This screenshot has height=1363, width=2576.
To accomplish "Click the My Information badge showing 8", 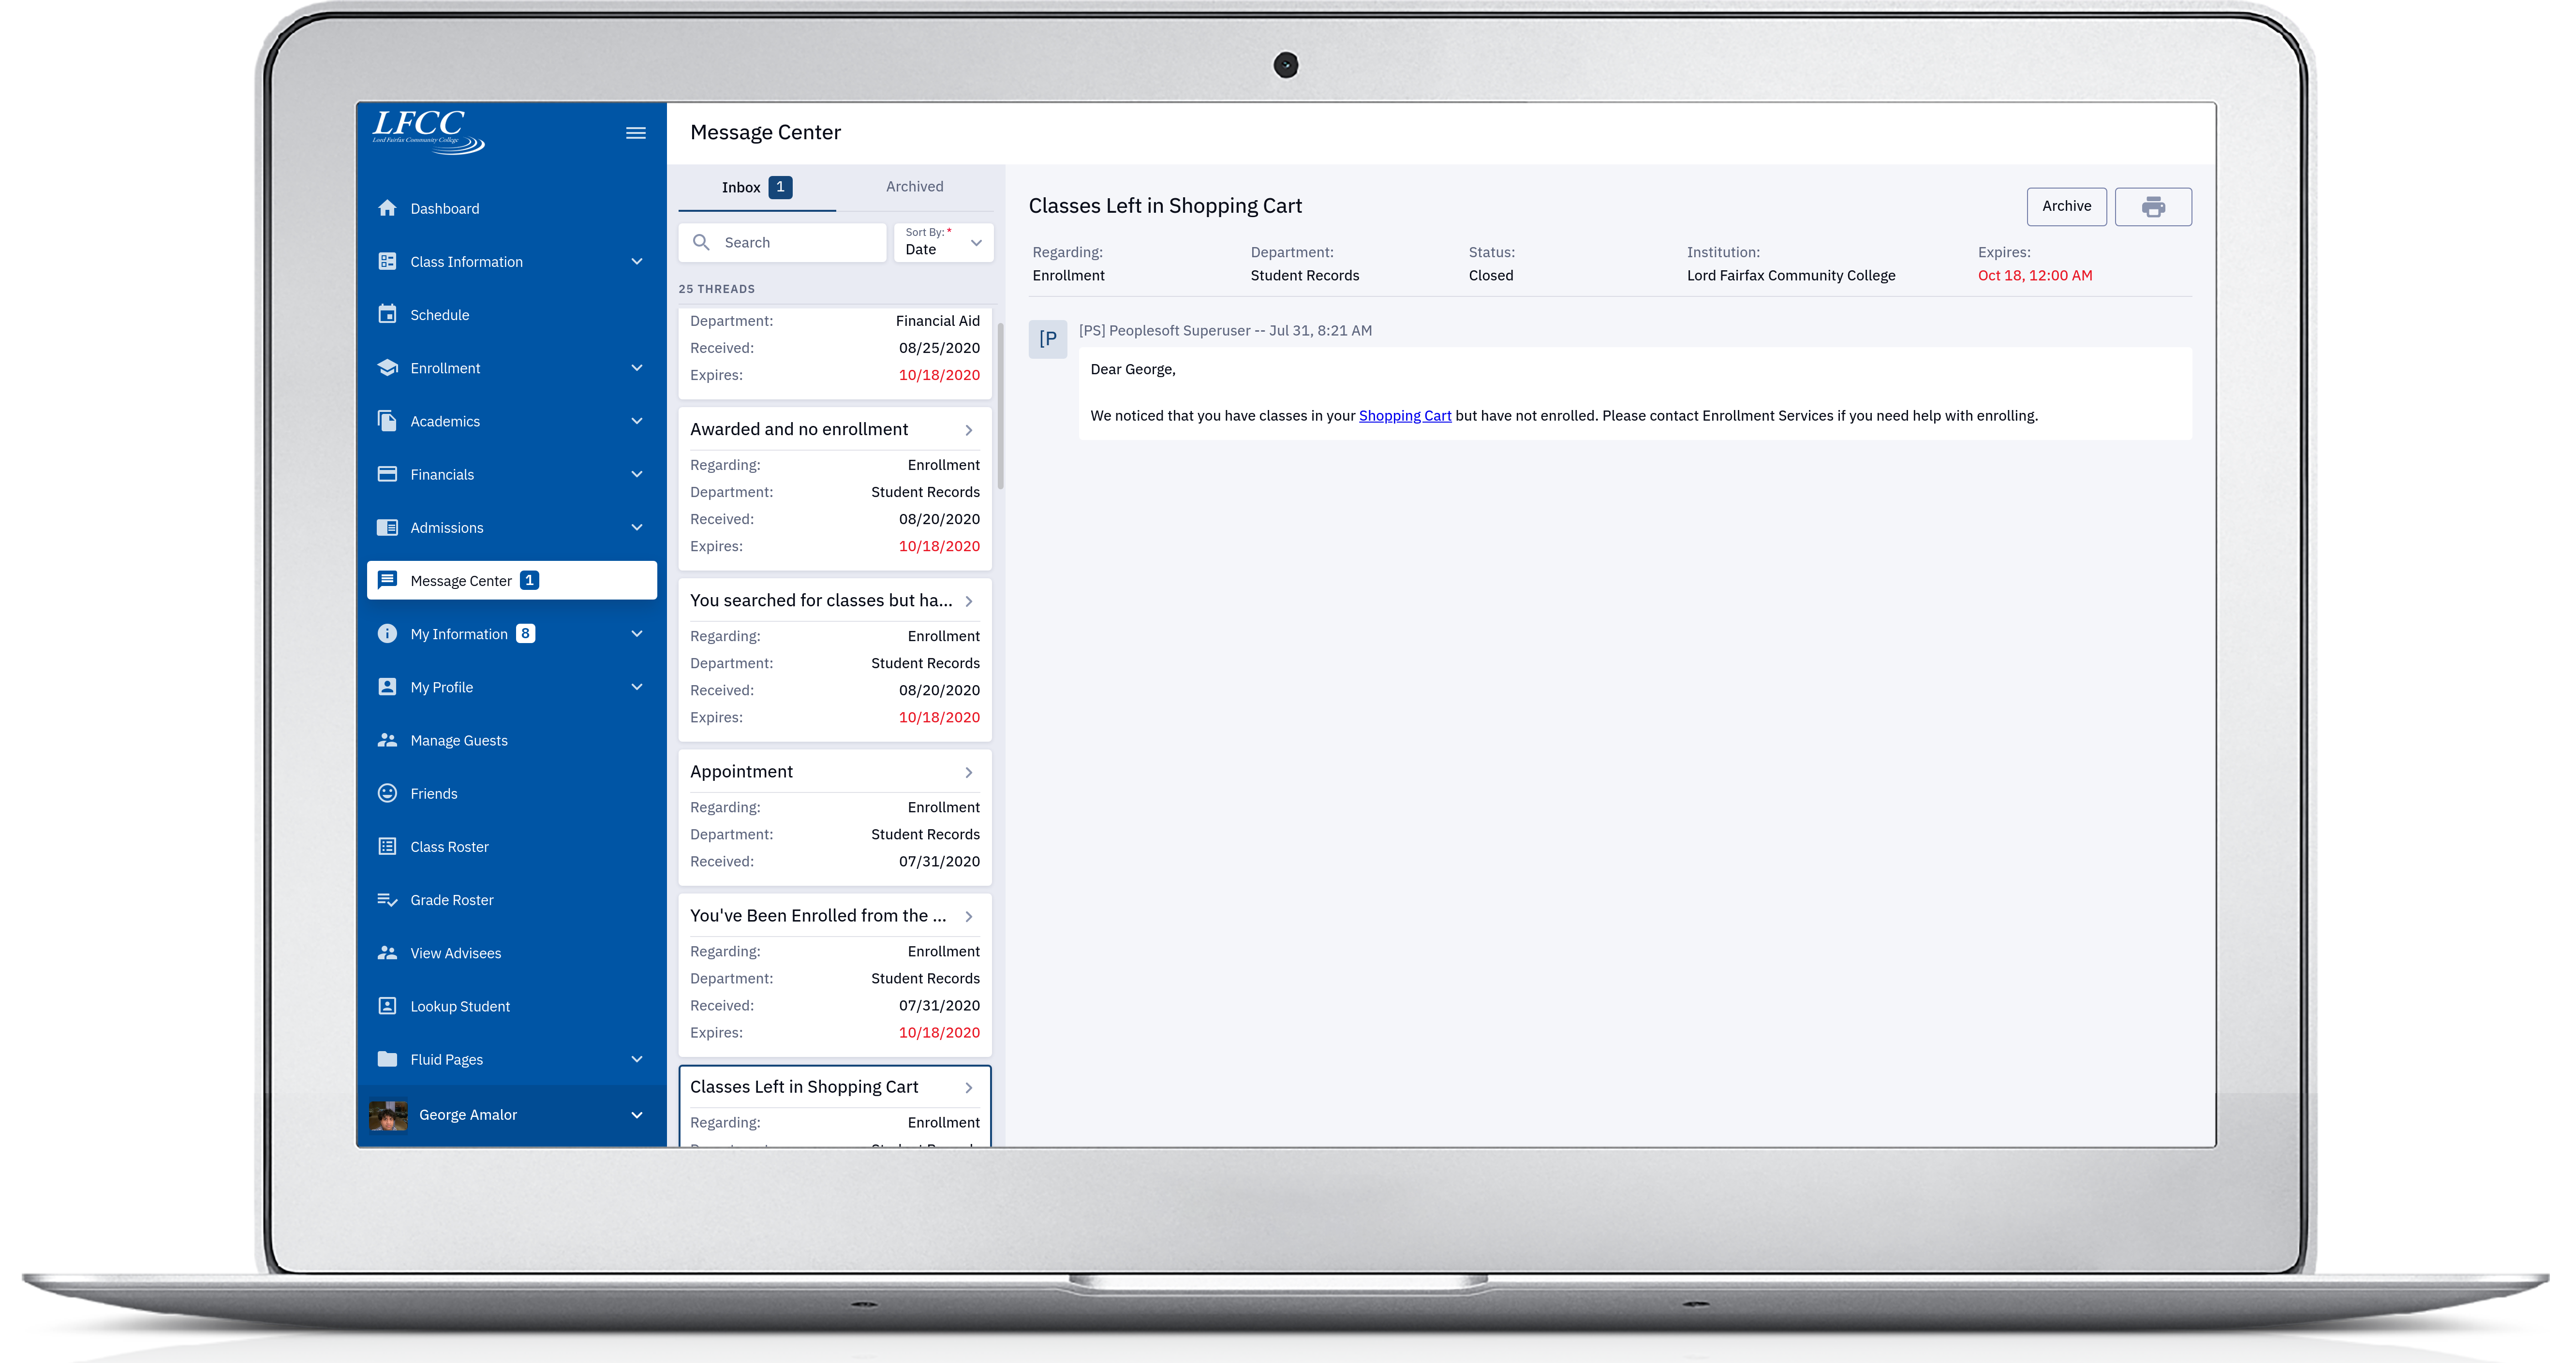I will click(525, 633).
